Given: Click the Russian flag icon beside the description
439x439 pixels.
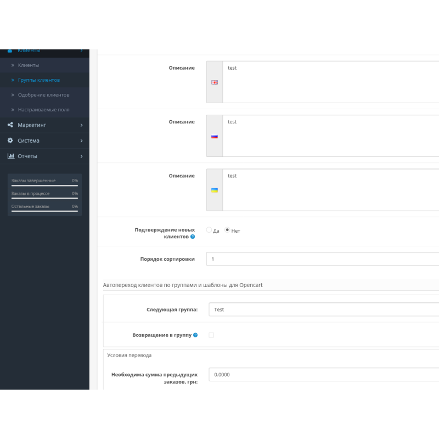Looking at the screenshot, I should [x=215, y=136].
